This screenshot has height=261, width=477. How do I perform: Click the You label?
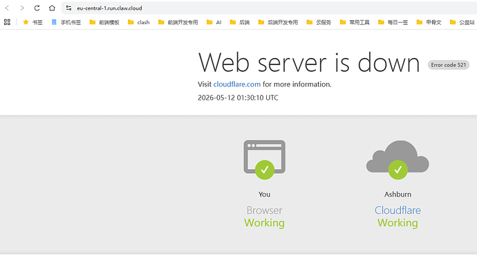[x=264, y=195]
